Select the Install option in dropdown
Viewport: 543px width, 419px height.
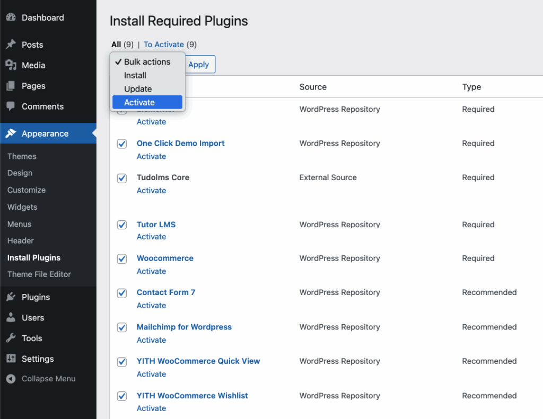tap(135, 75)
